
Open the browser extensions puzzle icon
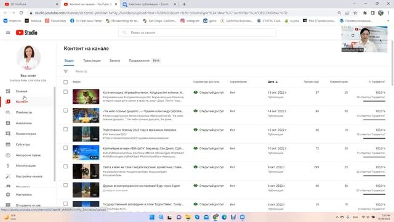[x=365, y=13]
